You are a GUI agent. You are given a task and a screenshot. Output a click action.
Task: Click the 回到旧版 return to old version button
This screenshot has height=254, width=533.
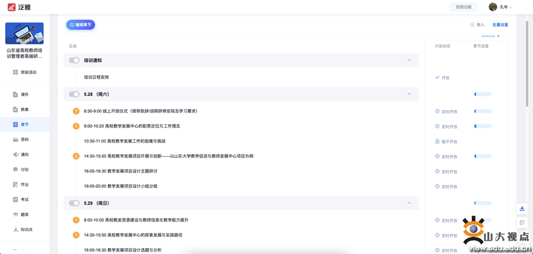[464, 7]
